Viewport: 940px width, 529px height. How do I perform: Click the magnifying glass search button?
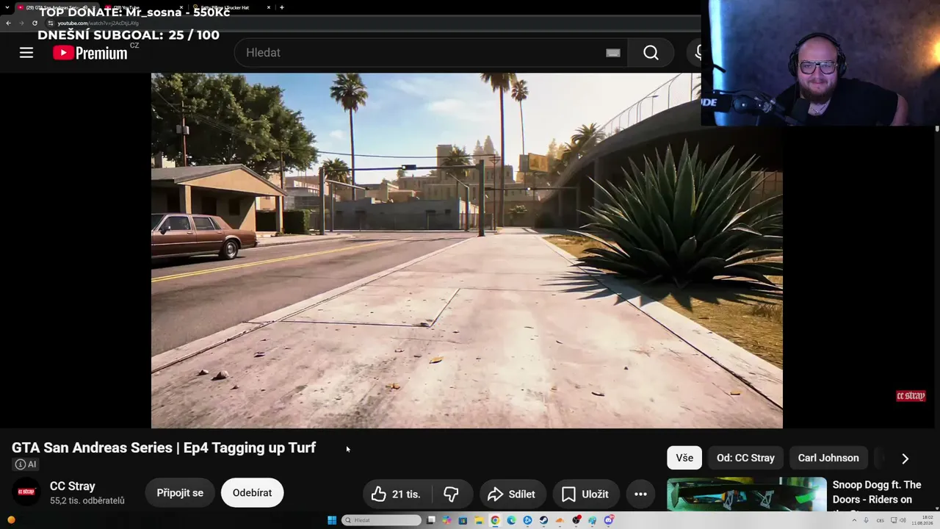point(651,52)
